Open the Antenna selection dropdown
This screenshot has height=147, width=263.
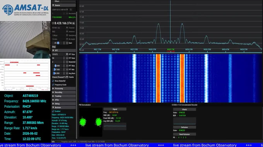[60, 32]
